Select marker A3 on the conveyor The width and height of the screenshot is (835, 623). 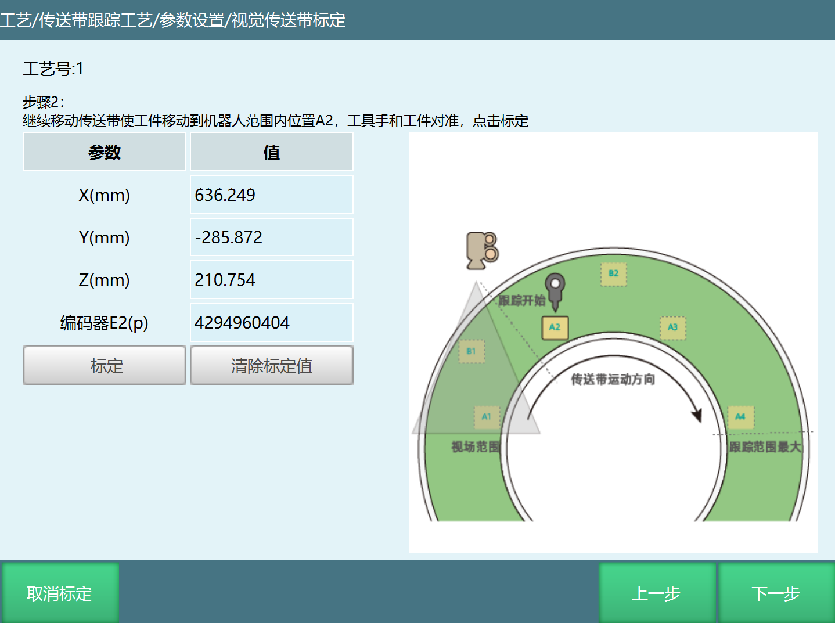672,327
